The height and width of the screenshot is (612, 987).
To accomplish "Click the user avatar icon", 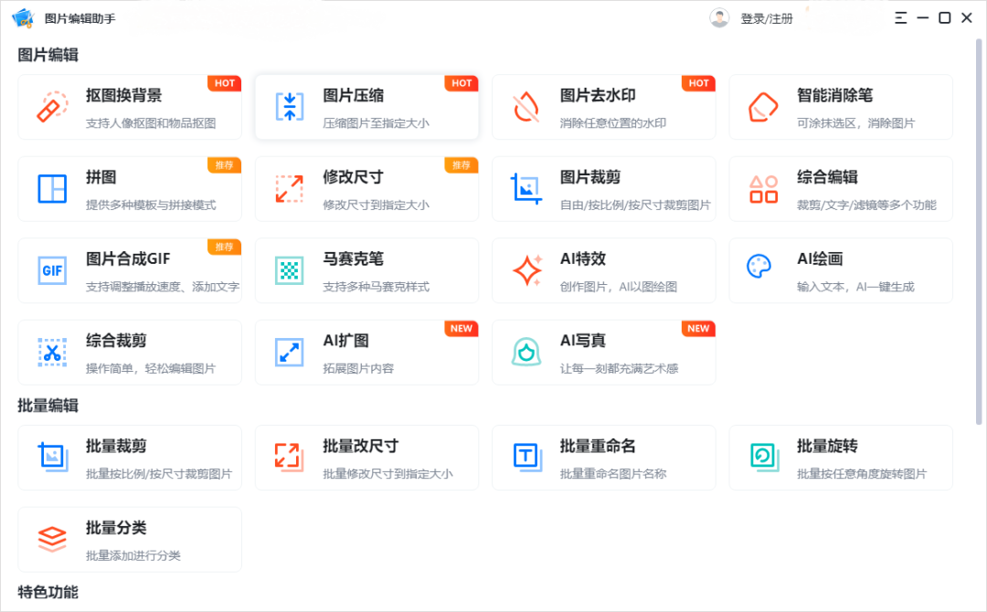I will pos(719,18).
